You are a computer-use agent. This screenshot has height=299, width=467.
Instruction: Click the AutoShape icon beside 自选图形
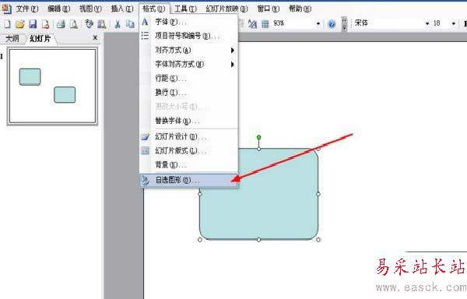145,180
